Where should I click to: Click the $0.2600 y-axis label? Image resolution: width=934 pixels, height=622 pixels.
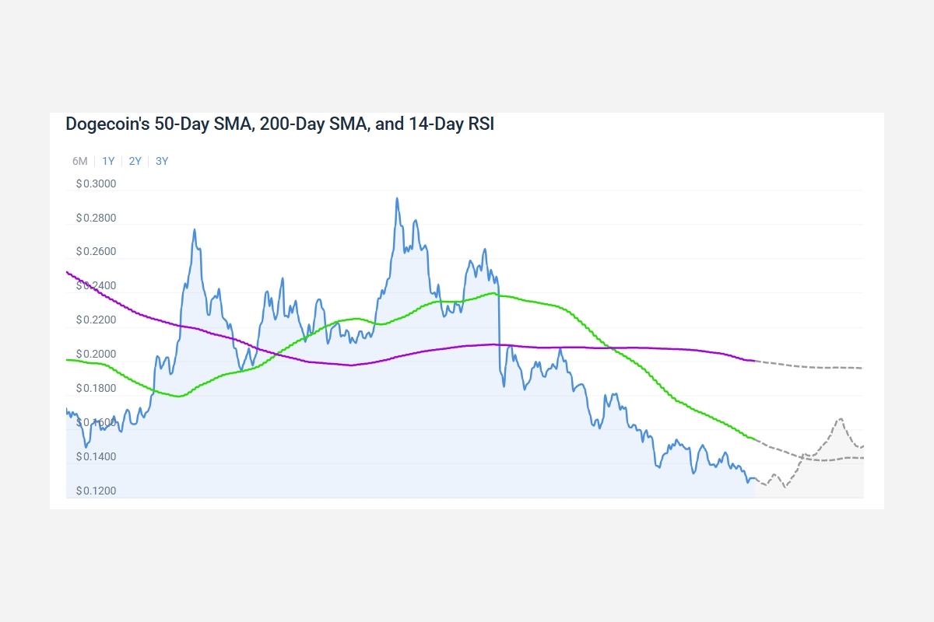click(x=96, y=252)
